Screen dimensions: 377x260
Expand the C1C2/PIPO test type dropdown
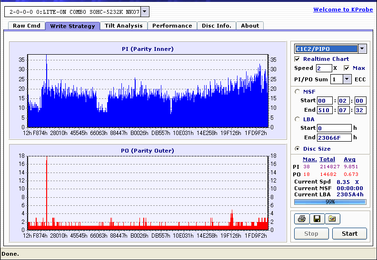[x=362, y=48]
